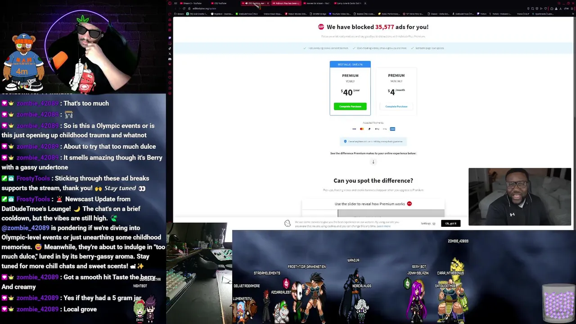Open SAMMI Bridge bookmark

(319, 14)
